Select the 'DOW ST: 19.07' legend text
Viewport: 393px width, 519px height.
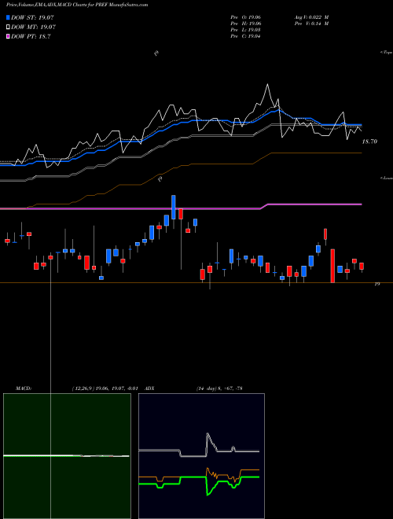coord(32,18)
